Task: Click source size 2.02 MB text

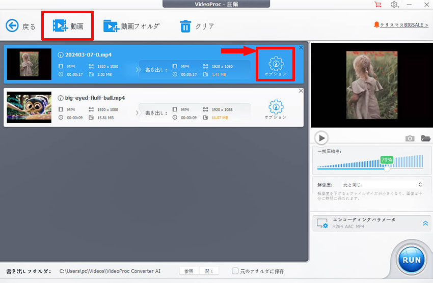Action: (x=104, y=74)
